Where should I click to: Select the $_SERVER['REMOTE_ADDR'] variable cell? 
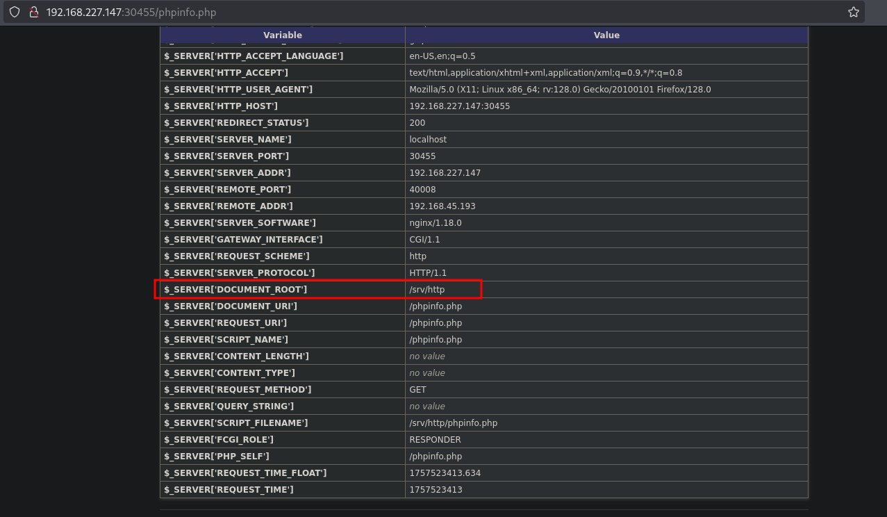pyautogui.click(x=229, y=206)
